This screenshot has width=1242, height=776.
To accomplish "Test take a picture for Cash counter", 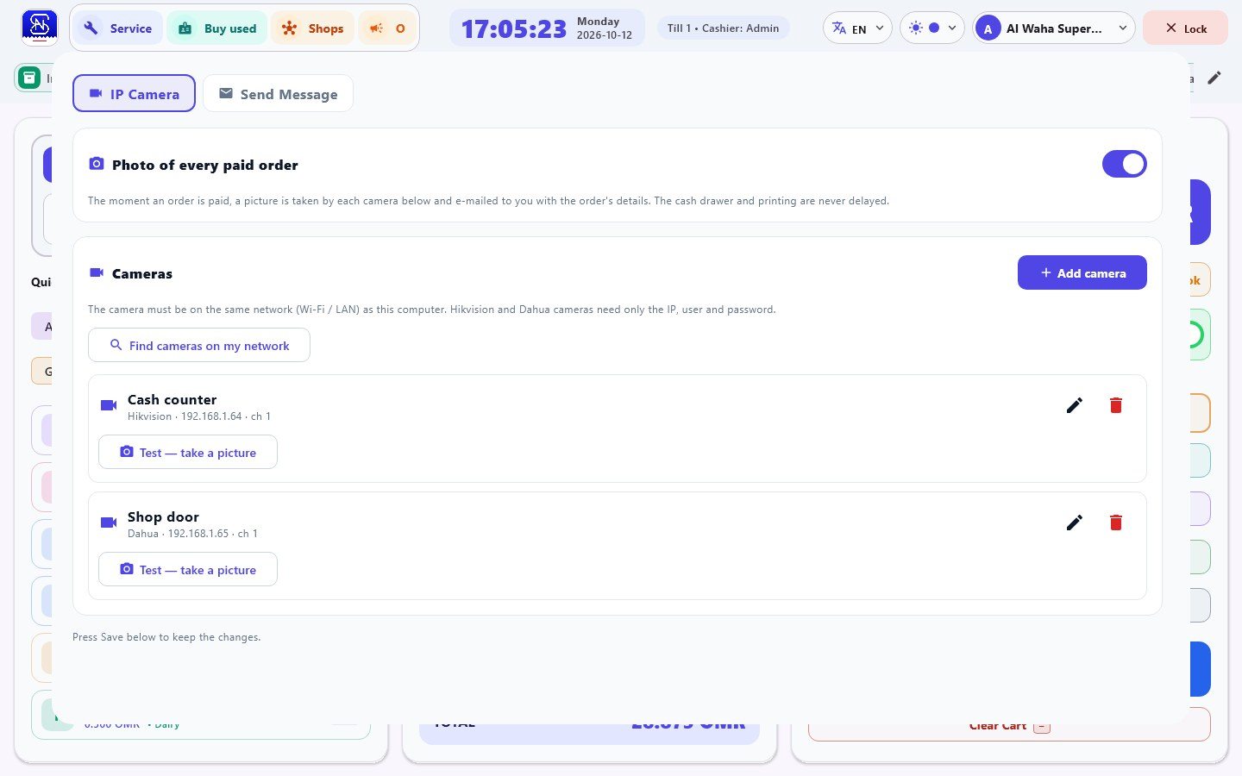I will pyautogui.click(x=188, y=452).
